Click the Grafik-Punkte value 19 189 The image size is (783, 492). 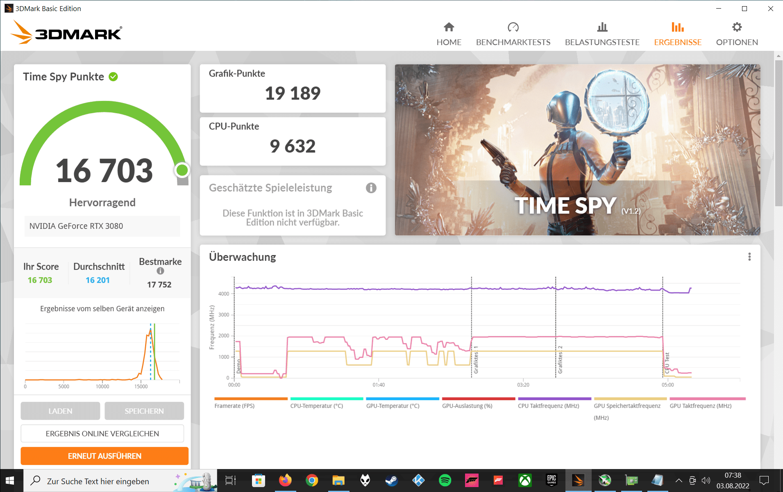pos(293,93)
